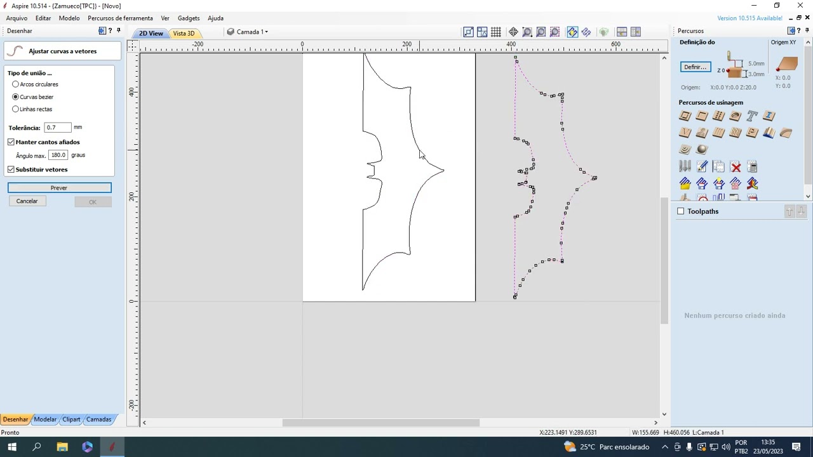Click the zoom magnifier with corner handles
This screenshot has width=813, height=457.
coord(527,32)
